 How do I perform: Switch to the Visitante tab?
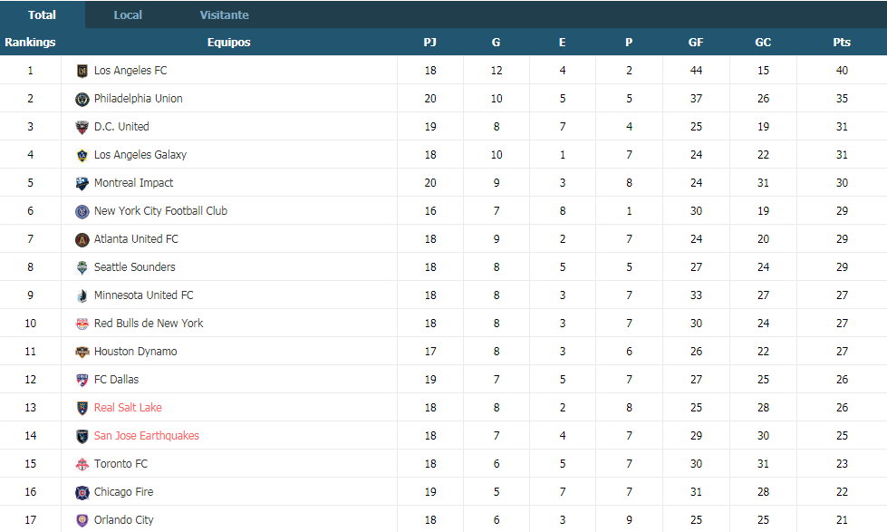(x=224, y=15)
